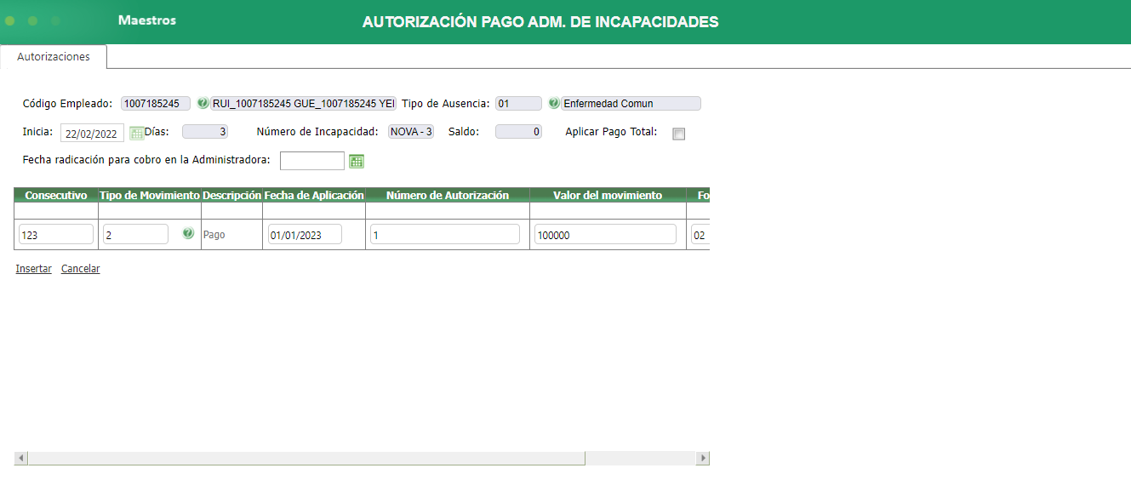Viewport: 1131px width, 491px height.
Task: Click the Insertar link to save the row
Action: (x=33, y=268)
